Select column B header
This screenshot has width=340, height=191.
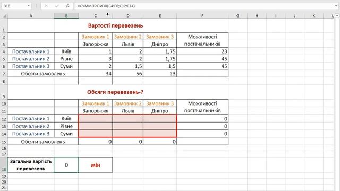66,16
